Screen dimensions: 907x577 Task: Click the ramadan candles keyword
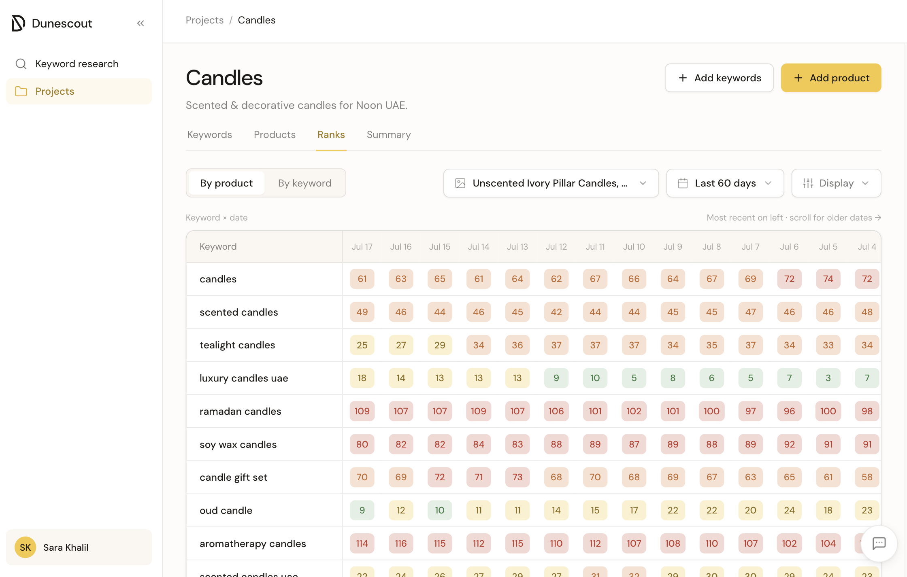241,412
